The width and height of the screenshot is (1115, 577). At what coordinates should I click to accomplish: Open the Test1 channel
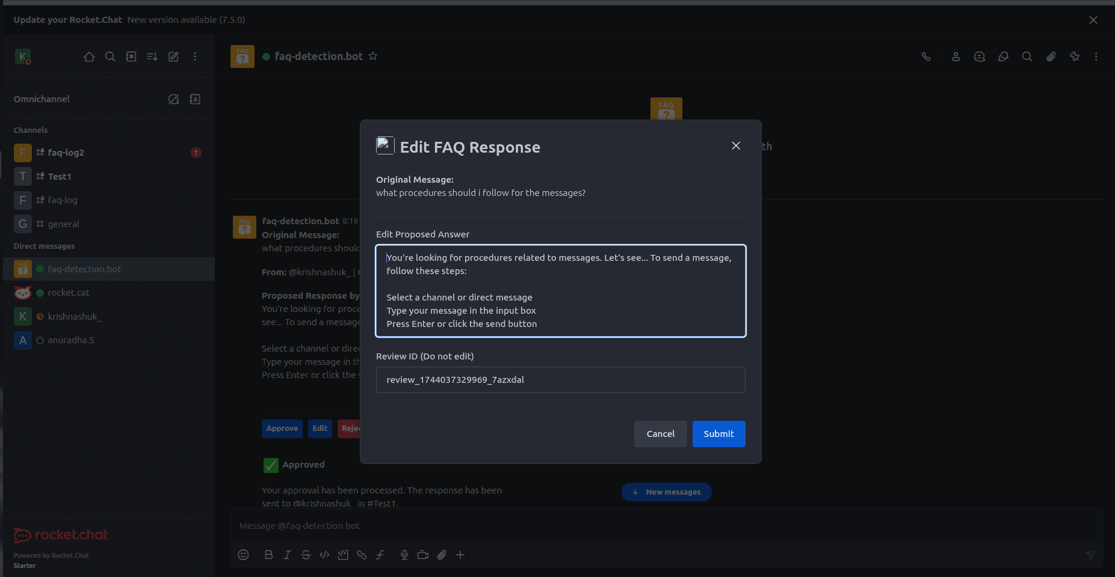(x=108, y=176)
